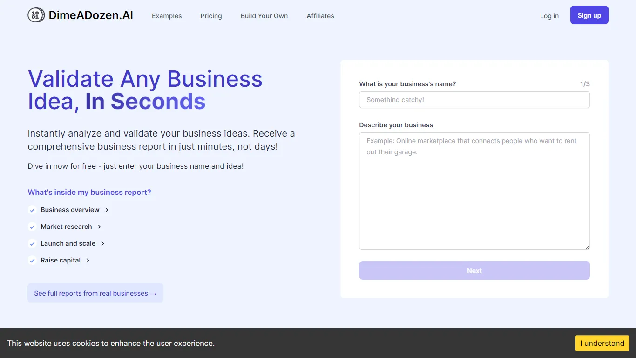Focus the business name input field
Image resolution: width=636 pixels, height=358 pixels.
coord(474,100)
